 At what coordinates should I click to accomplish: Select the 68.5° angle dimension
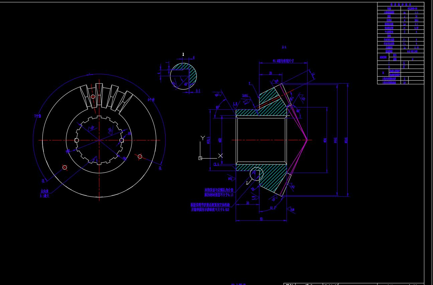click(x=273, y=208)
